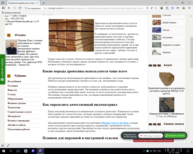193x154 pixels.
Task: Open a new tab with the plus button
Action: click(x=43, y=3)
